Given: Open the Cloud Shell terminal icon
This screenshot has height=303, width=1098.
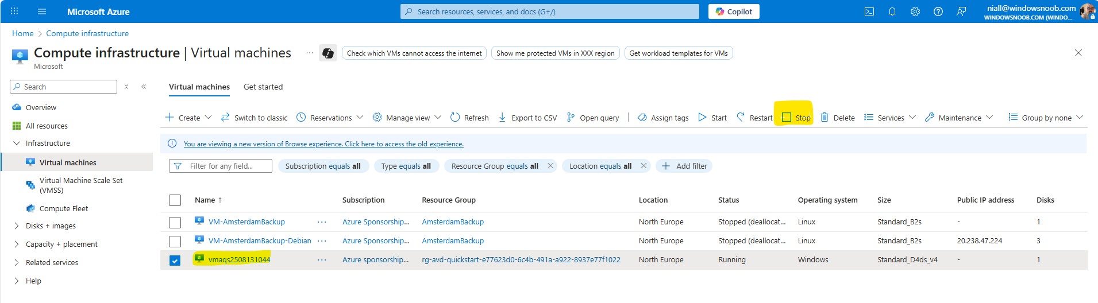Looking at the screenshot, I should [869, 11].
